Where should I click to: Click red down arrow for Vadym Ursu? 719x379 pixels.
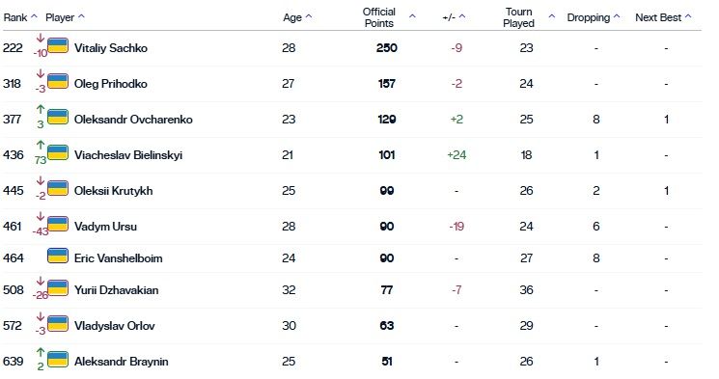(x=41, y=217)
